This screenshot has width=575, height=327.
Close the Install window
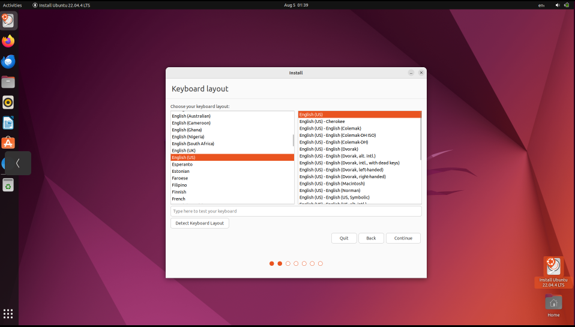coord(421,73)
